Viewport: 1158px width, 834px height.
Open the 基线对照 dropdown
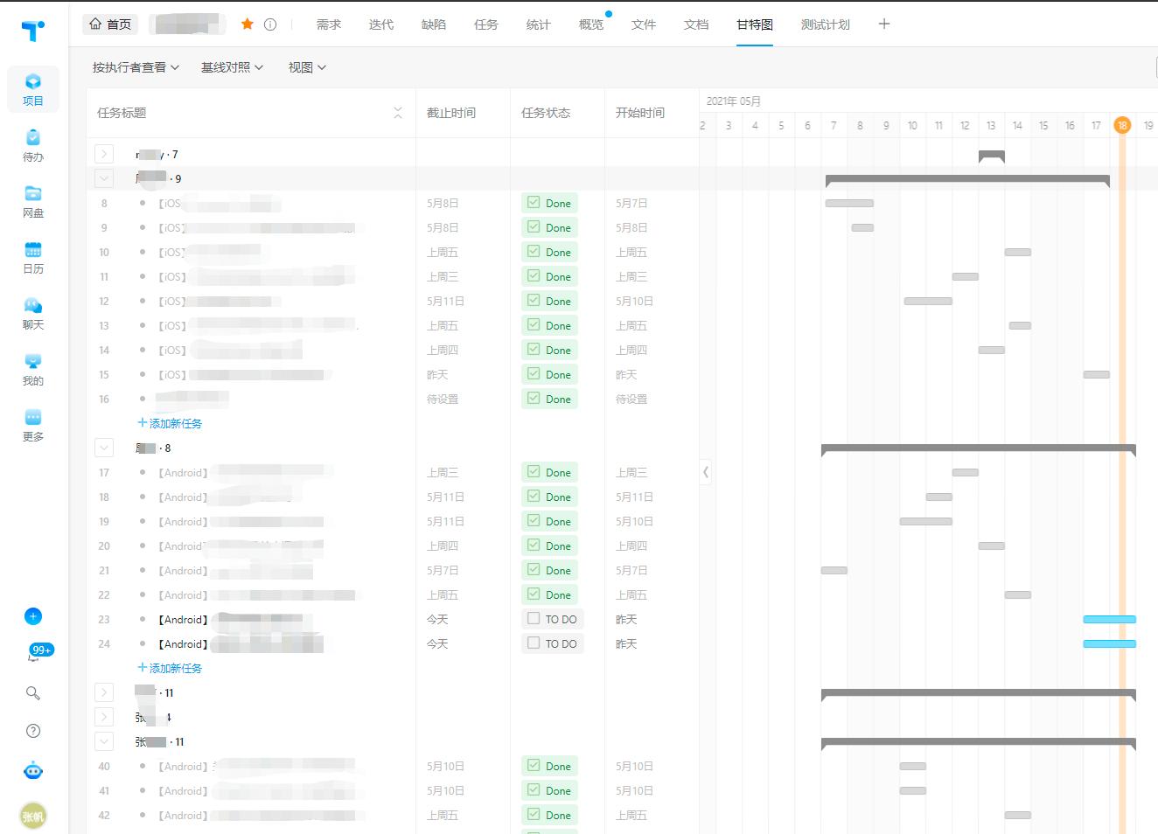pyautogui.click(x=232, y=67)
